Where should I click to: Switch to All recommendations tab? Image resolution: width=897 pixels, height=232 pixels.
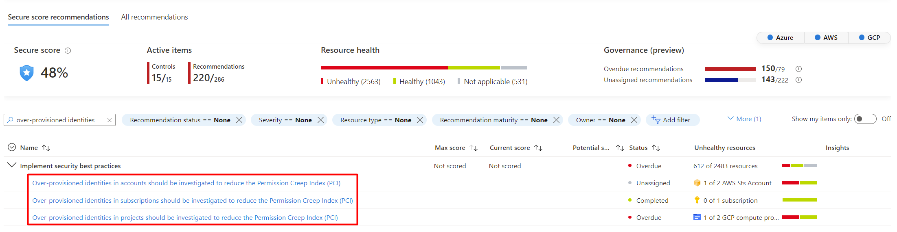[x=154, y=17]
